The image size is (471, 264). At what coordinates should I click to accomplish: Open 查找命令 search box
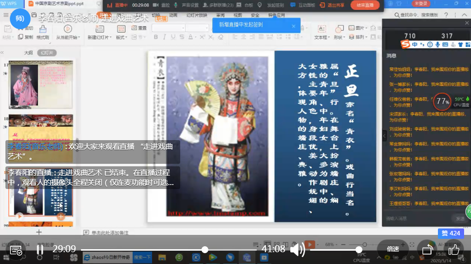click(416, 15)
